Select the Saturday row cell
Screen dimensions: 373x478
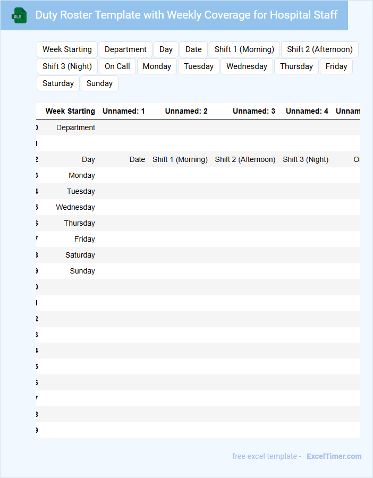click(80, 255)
